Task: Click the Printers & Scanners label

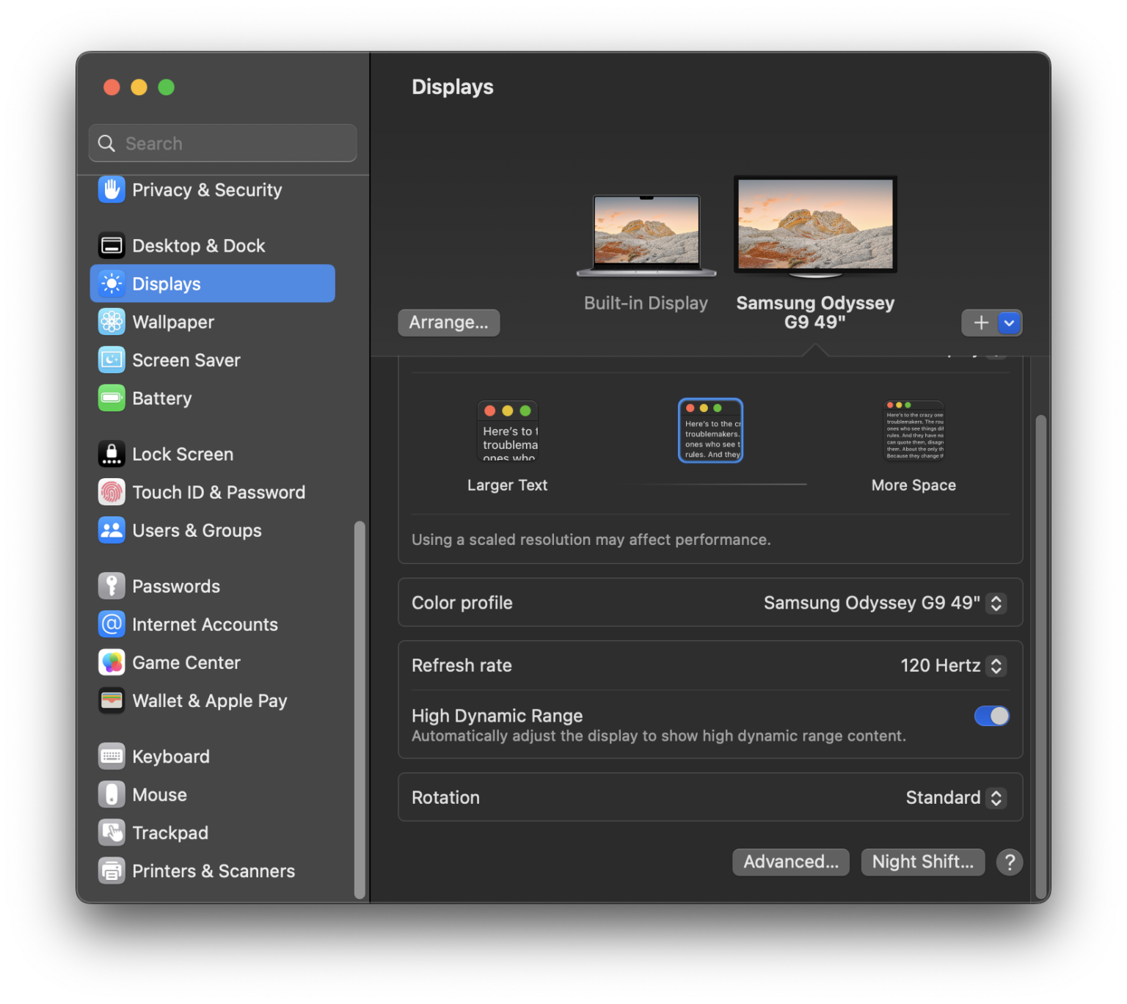Action: [214, 871]
